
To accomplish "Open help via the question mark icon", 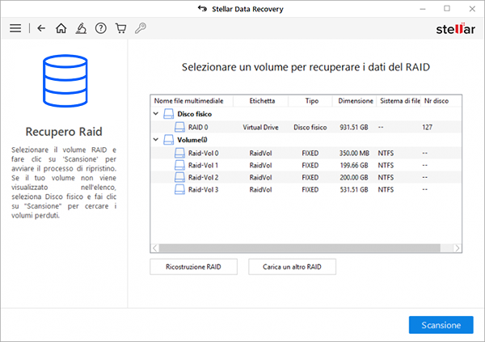I will pyautogui.click(x=101, y=28).
